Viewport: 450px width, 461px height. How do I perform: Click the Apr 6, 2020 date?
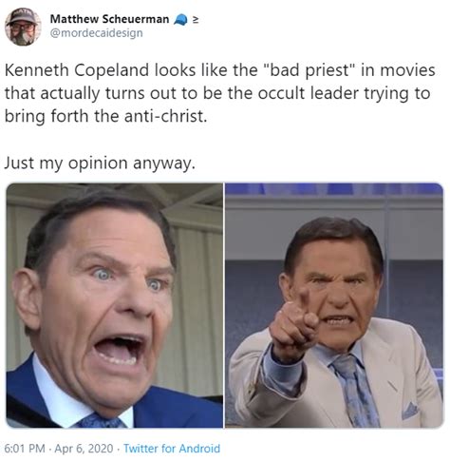coord(84,449)
